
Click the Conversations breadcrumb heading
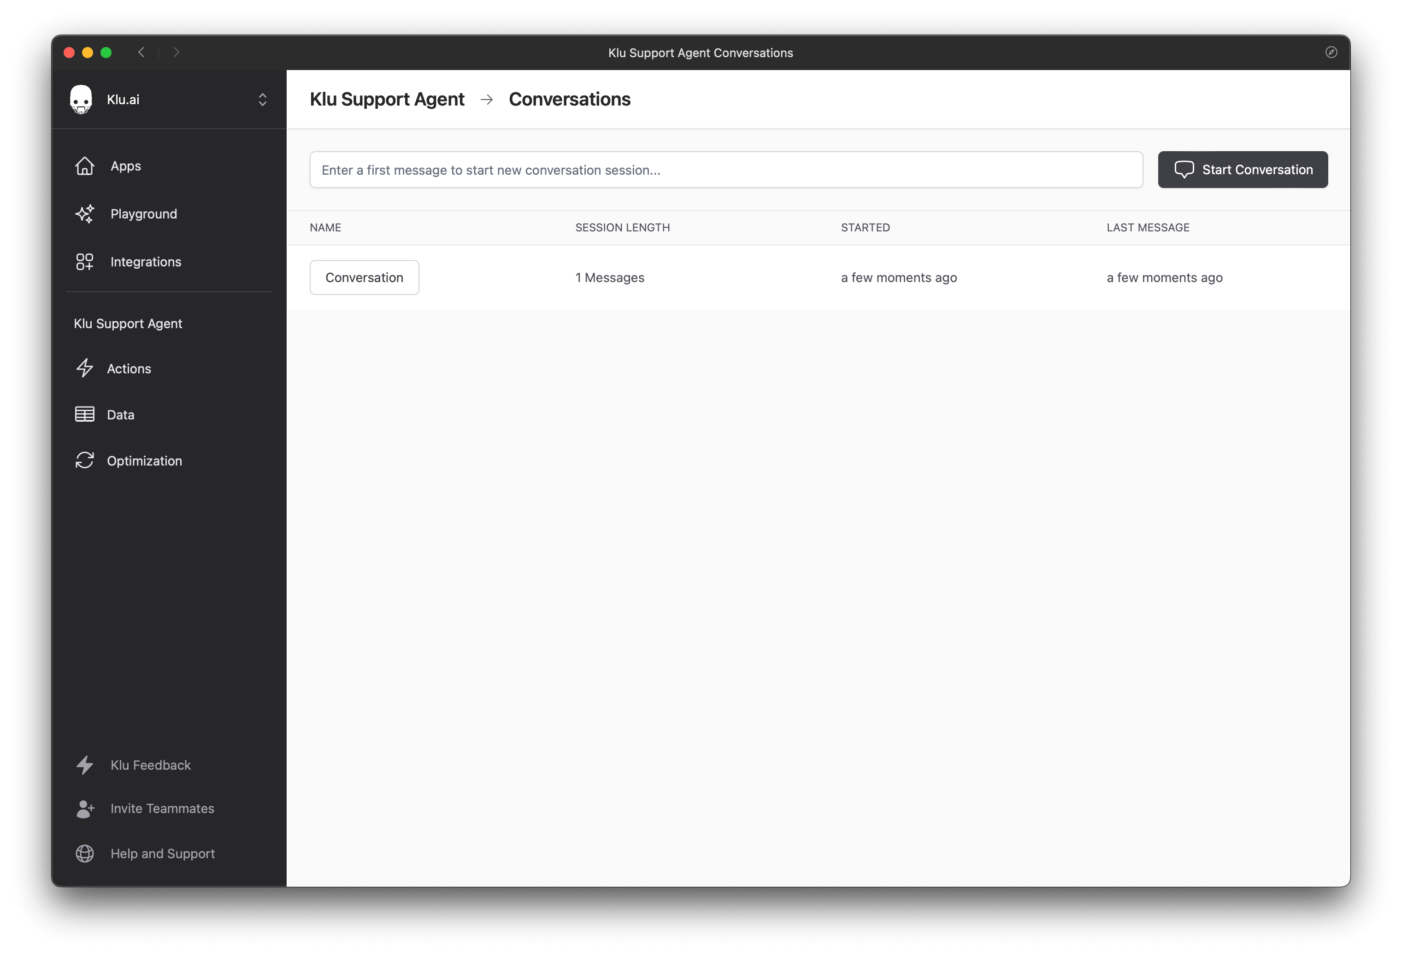coord(570,99)
